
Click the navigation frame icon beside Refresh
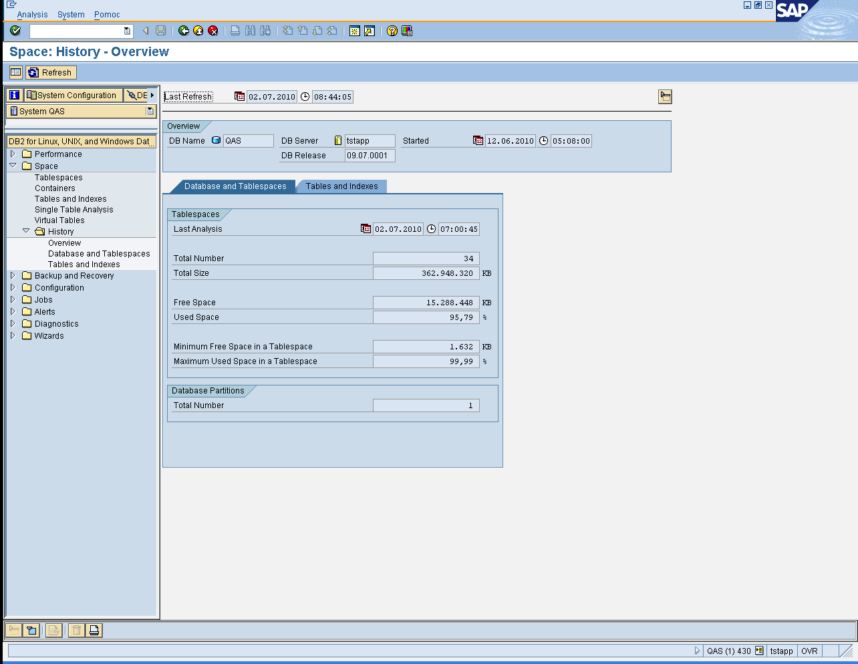click(16, 72)
